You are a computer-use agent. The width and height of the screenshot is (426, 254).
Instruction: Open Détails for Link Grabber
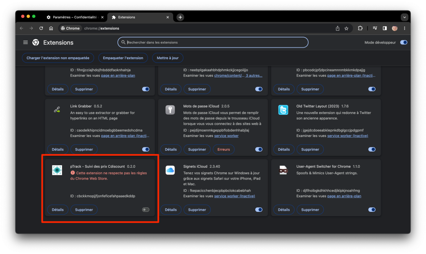(58, 150)
